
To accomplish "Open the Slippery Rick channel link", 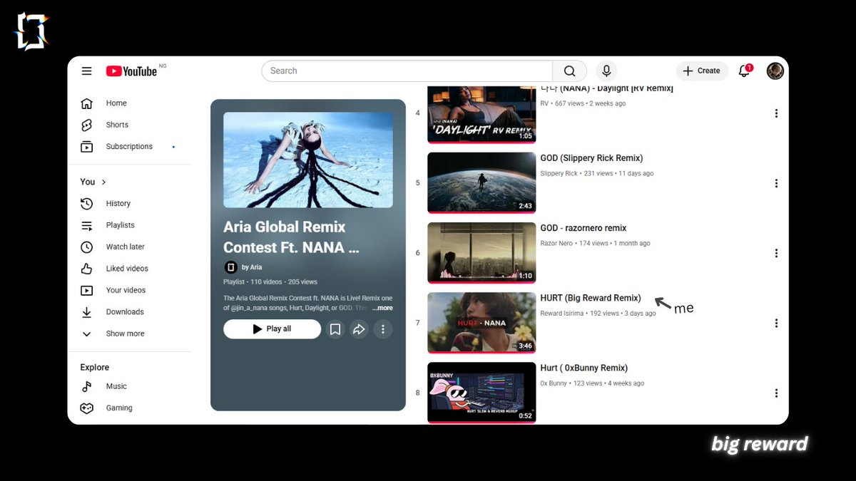I will (559, 173).
